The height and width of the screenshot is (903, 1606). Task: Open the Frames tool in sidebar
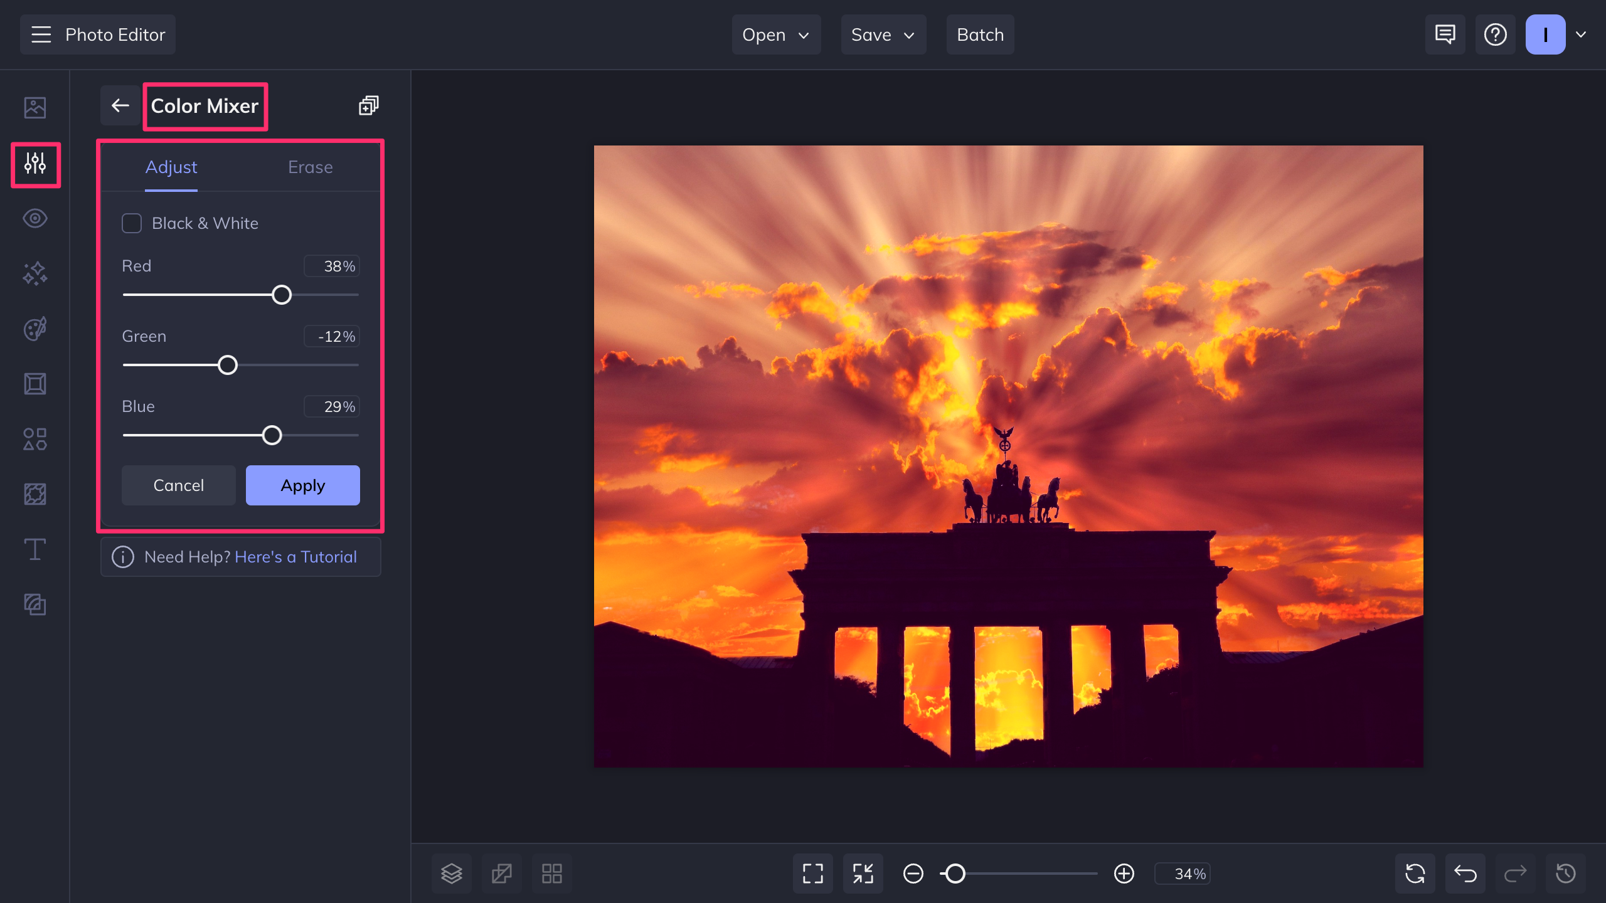(x=35, y=384)
